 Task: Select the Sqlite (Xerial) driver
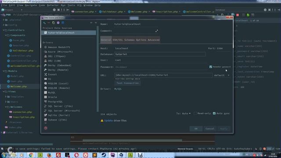coord(59,115)
